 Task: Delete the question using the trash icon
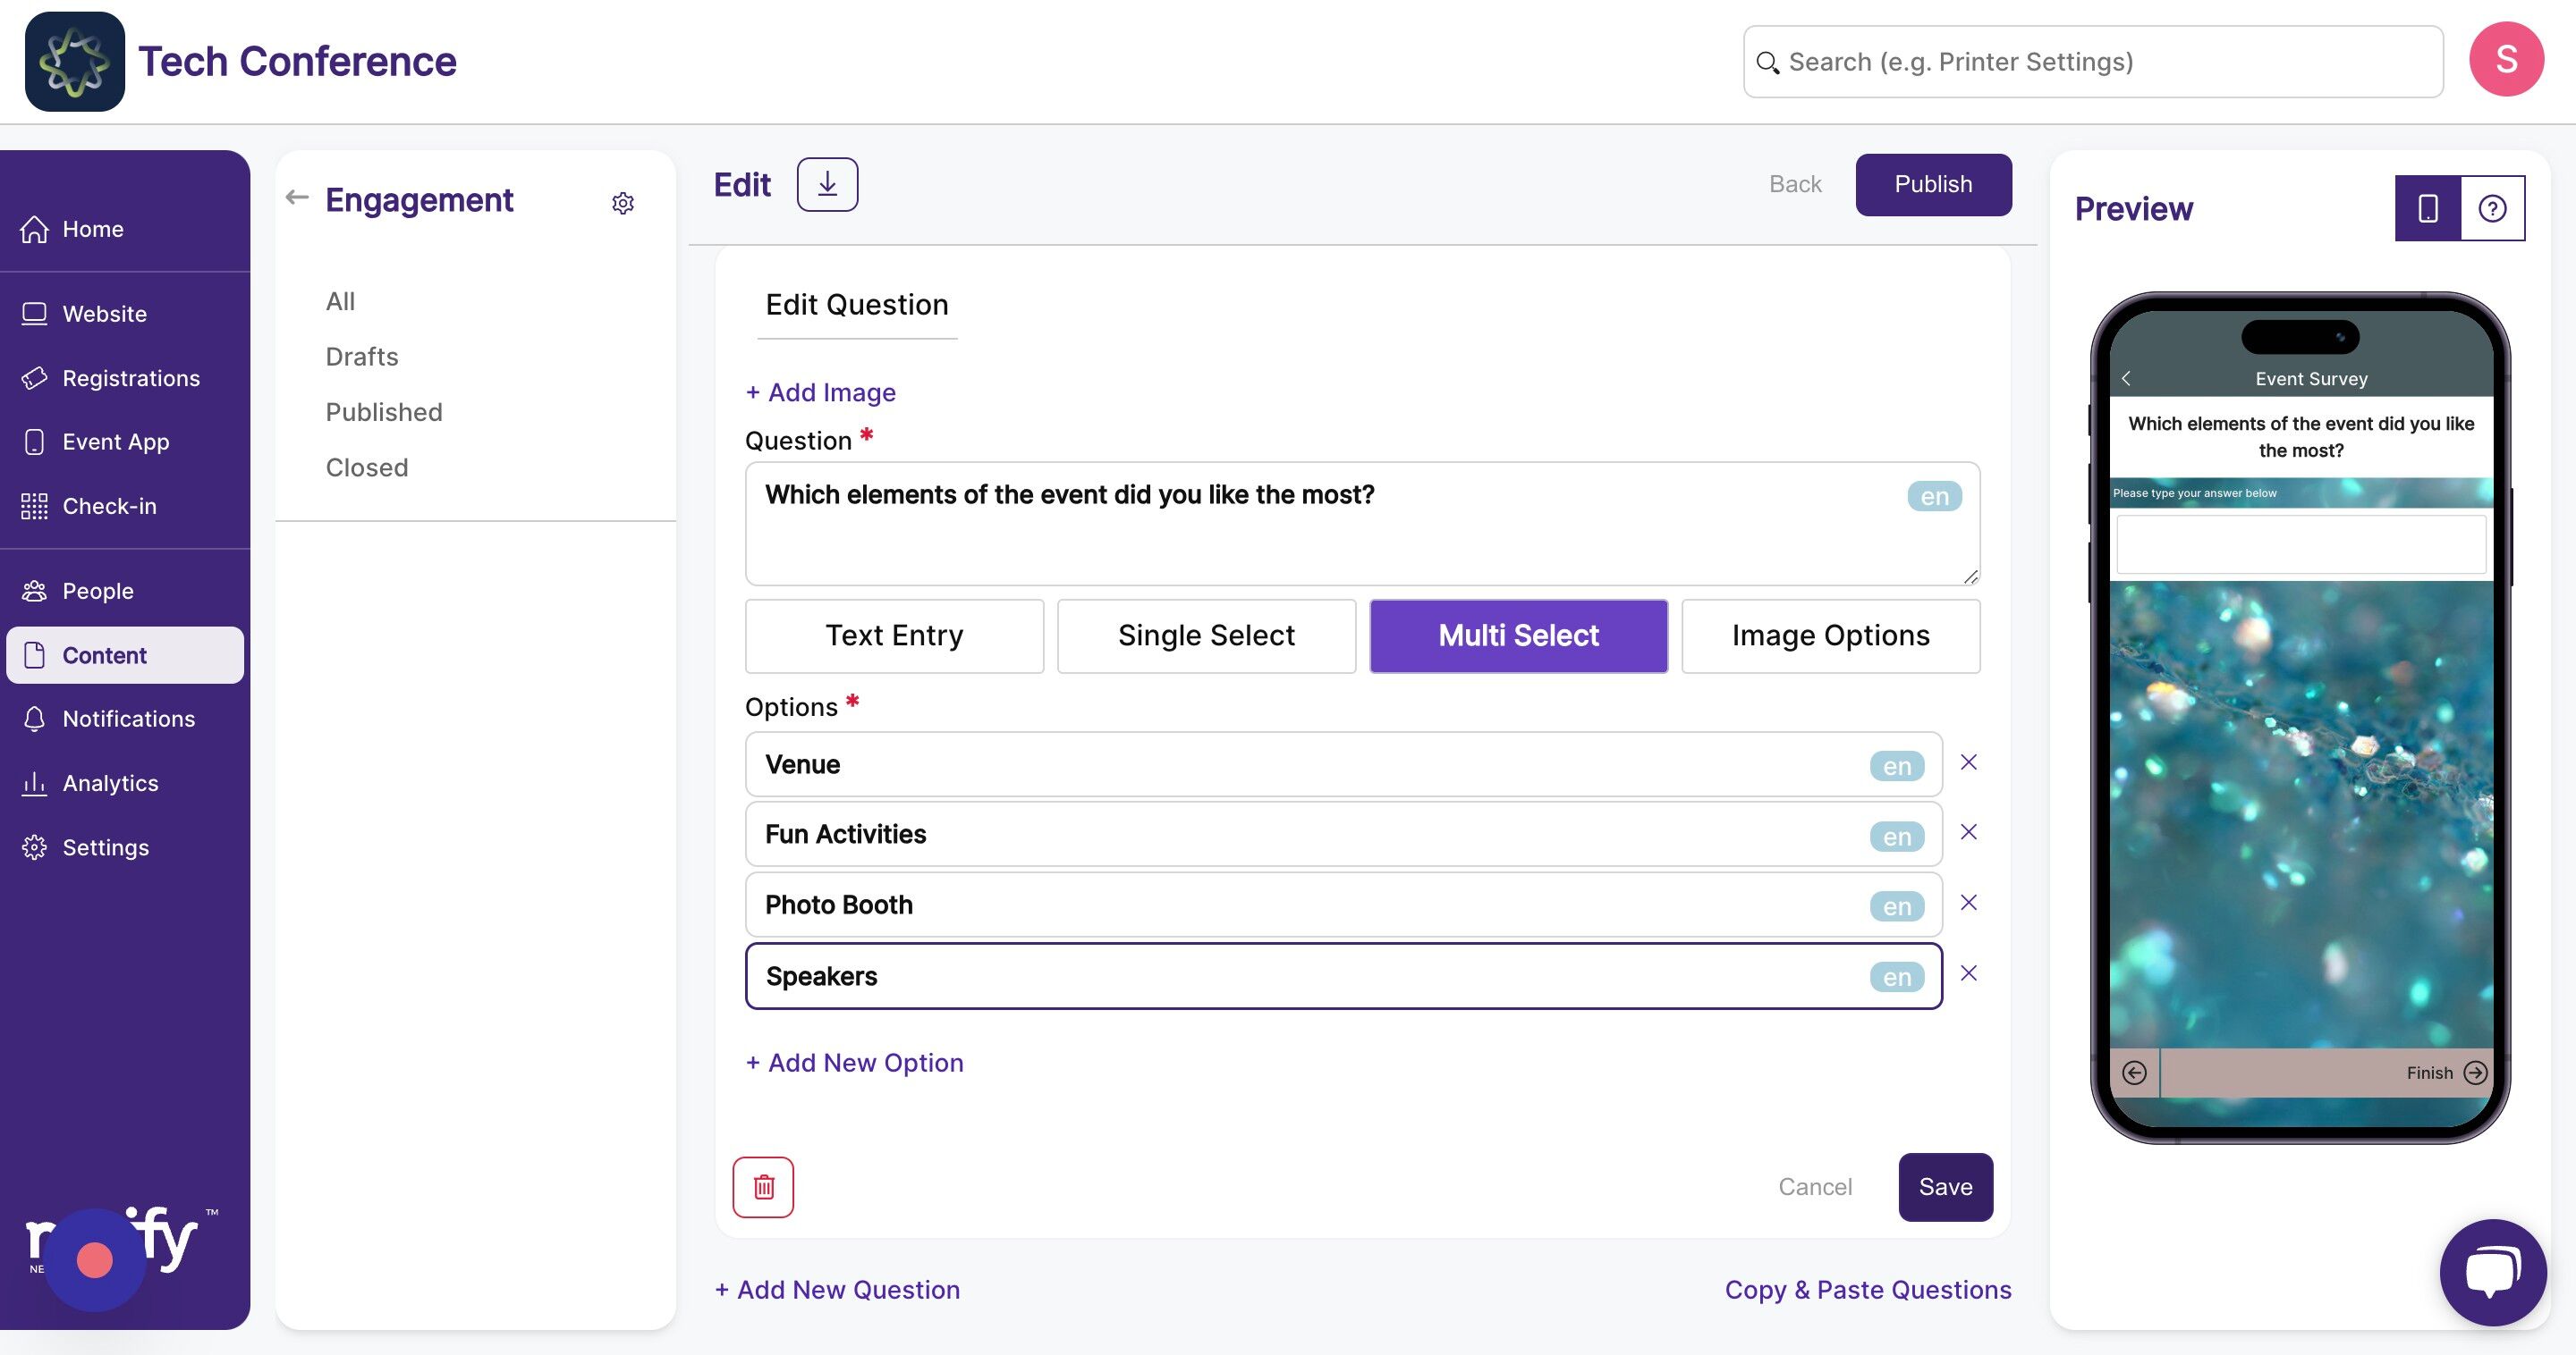pyautogui.click(x=763, y=1186)
